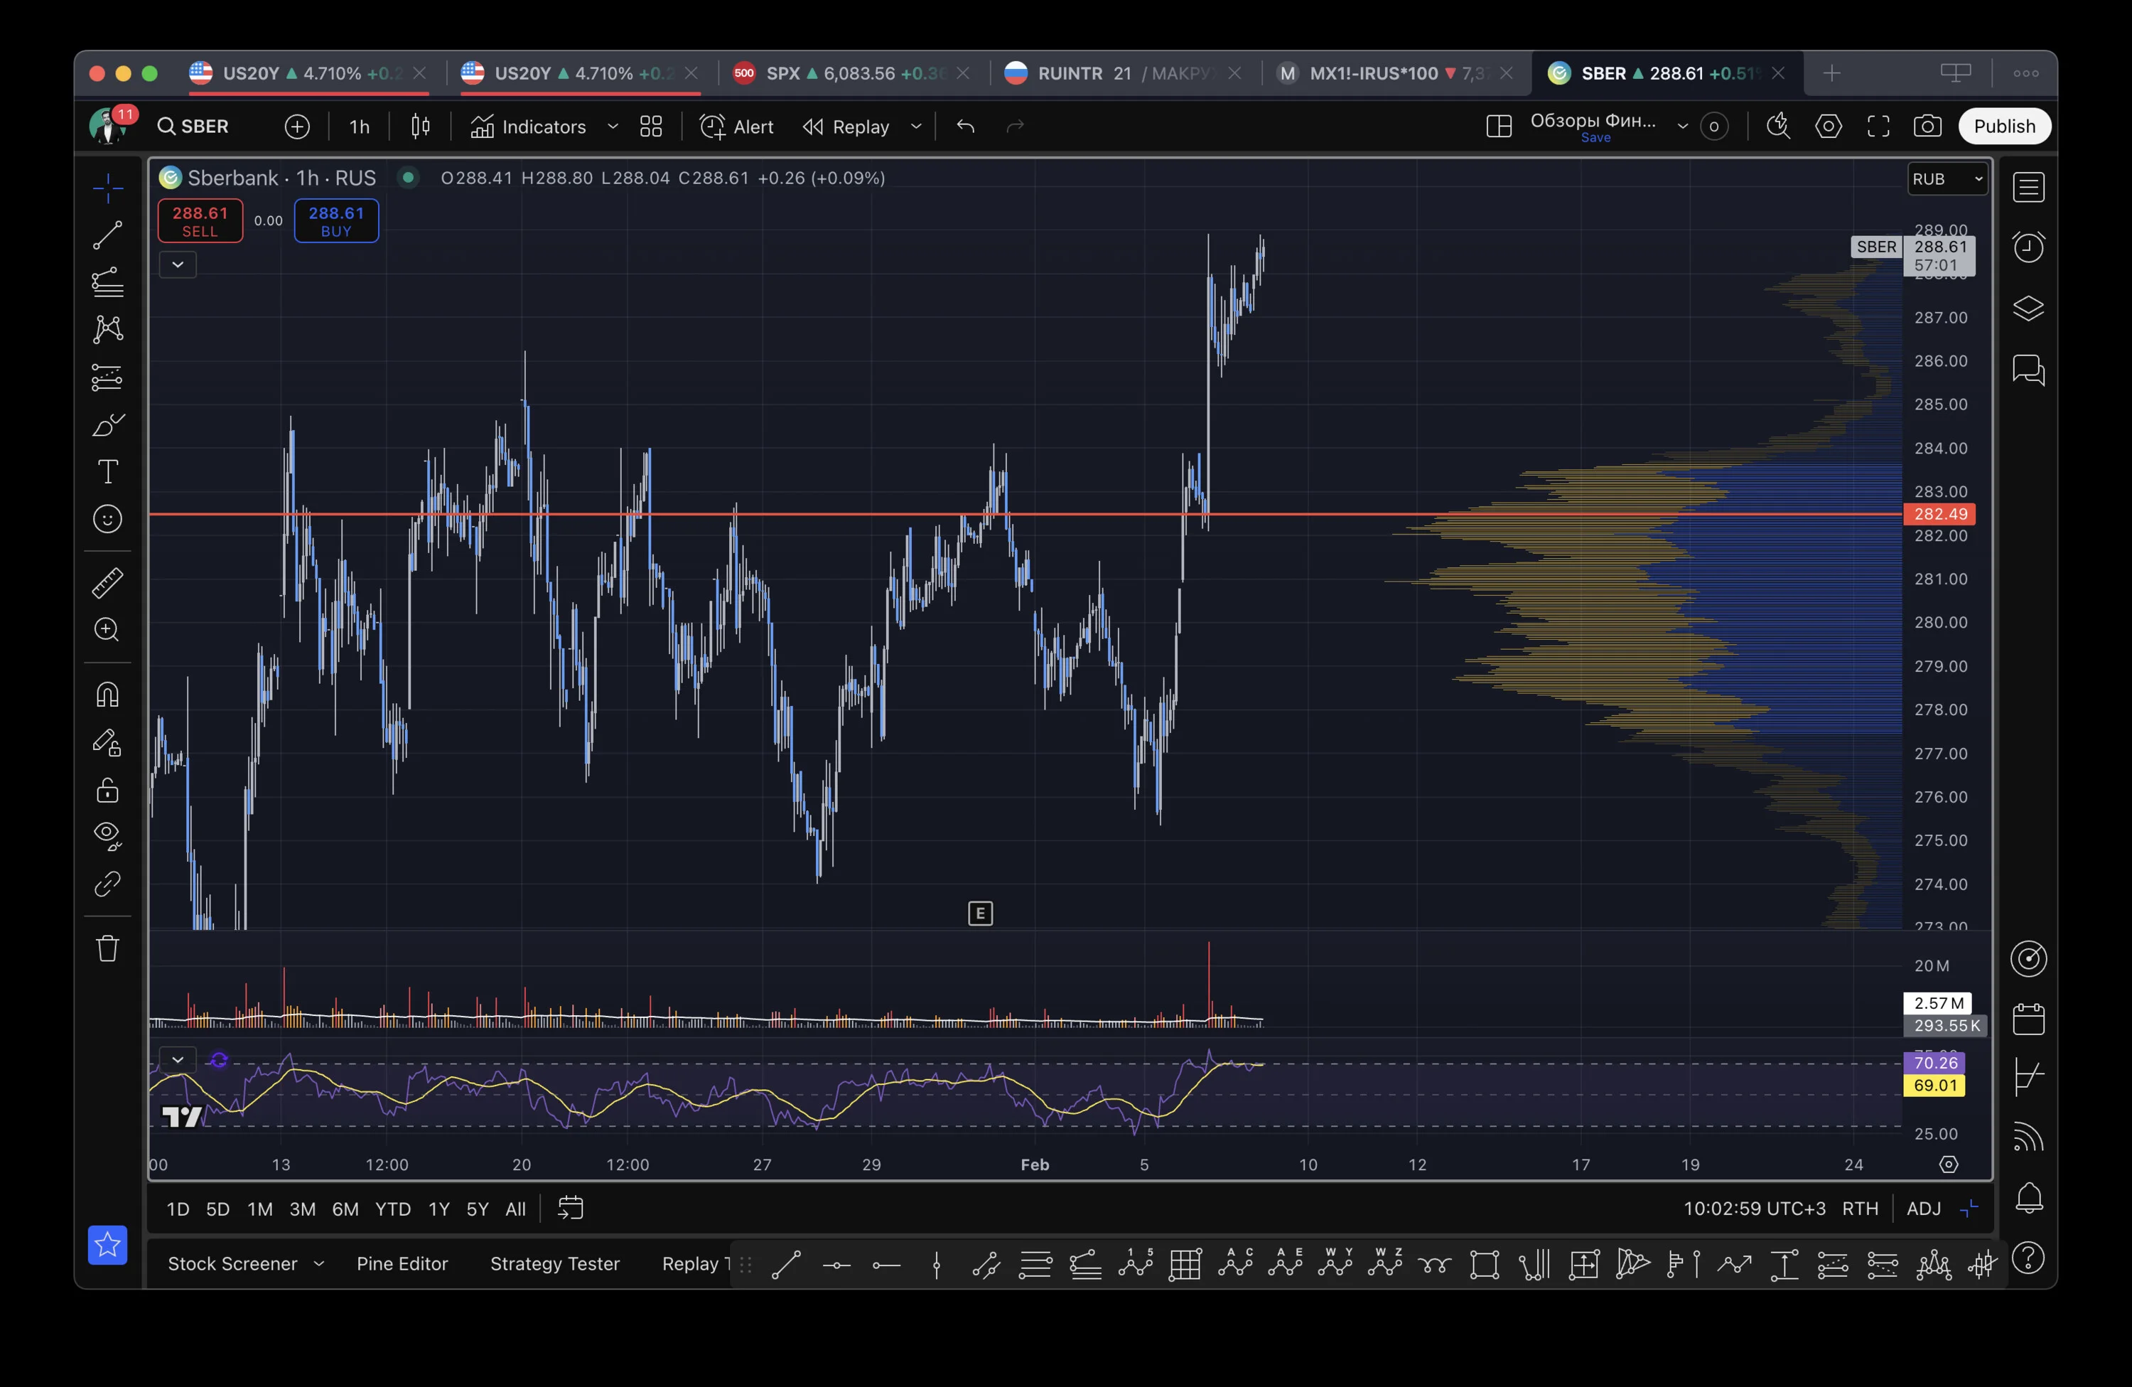Screen dimensions: 2132x1387
Task: Open the candle chart type selector
Action: pos(420,127)
